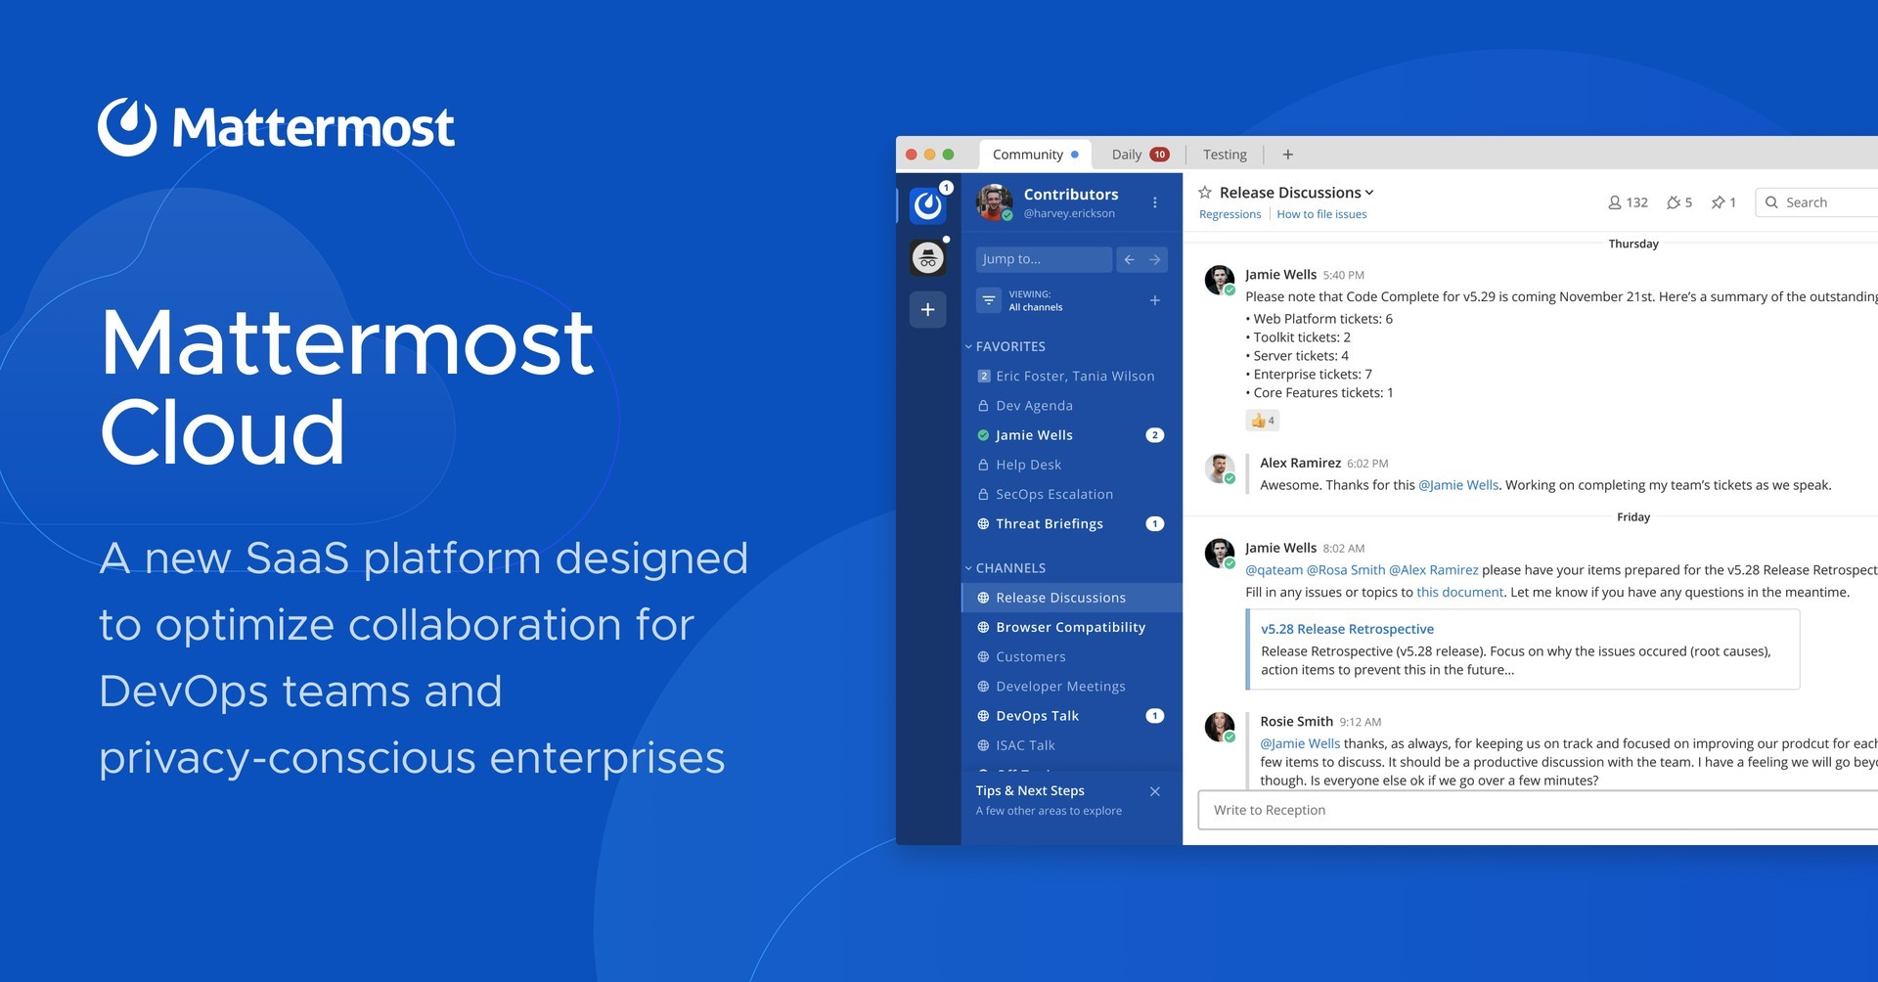Show the 132 channel members
Image resolution: width=1878 pixels, height=982 pixels.
(1628, 202)
